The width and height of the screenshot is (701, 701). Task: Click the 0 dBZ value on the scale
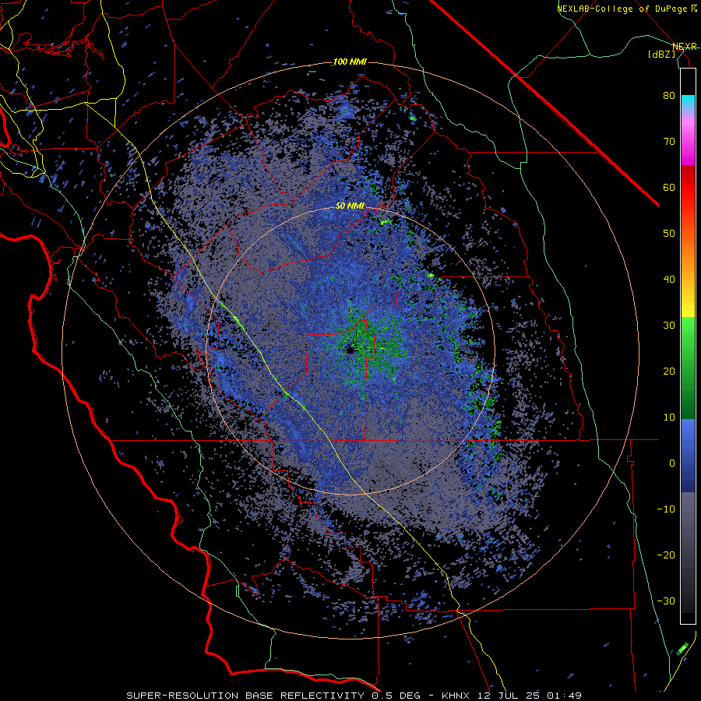coord(672,463)
